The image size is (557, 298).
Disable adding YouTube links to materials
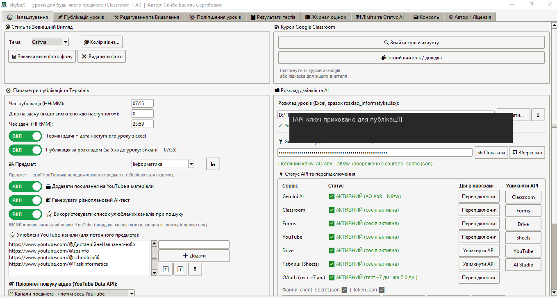(25, 187)
